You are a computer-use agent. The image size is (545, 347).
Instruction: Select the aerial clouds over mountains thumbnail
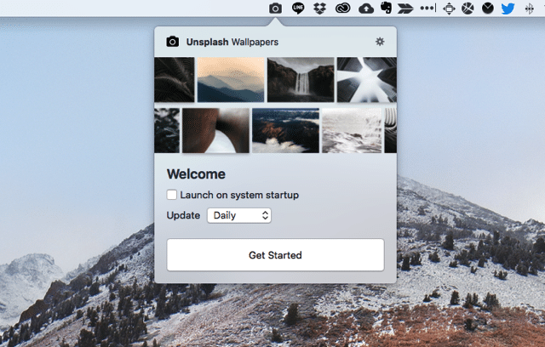(x=286, y=130)
